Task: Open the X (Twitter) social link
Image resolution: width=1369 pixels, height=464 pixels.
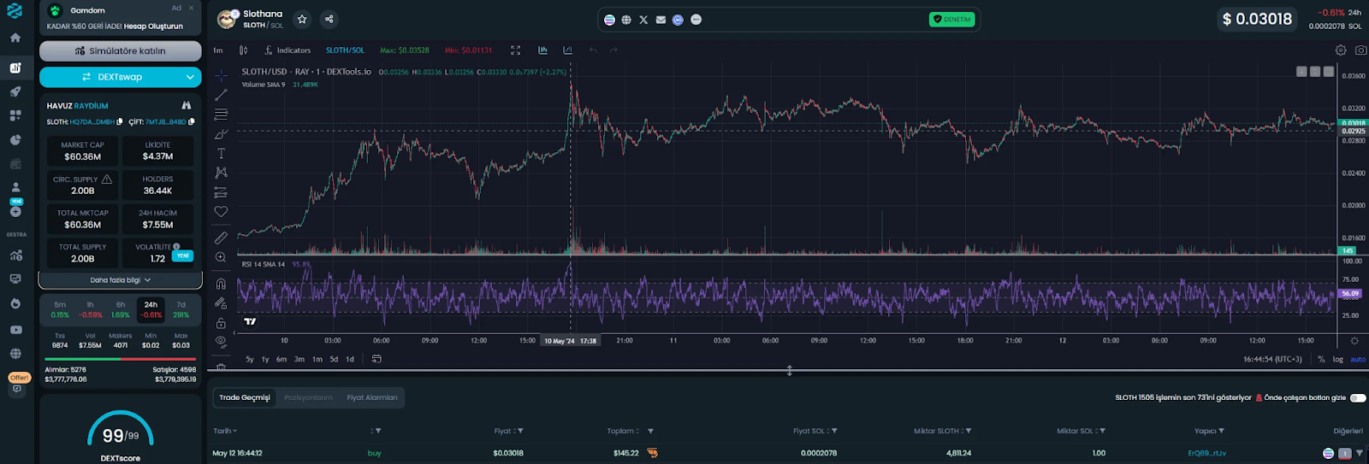Action: 643,20
